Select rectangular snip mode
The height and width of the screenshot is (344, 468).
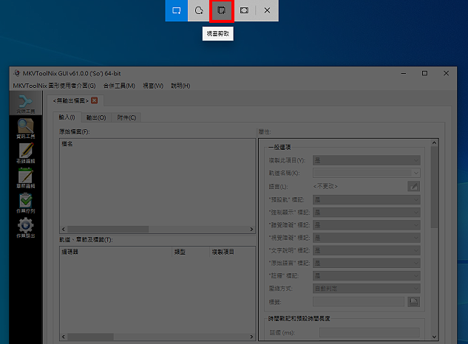coord(177,10)
